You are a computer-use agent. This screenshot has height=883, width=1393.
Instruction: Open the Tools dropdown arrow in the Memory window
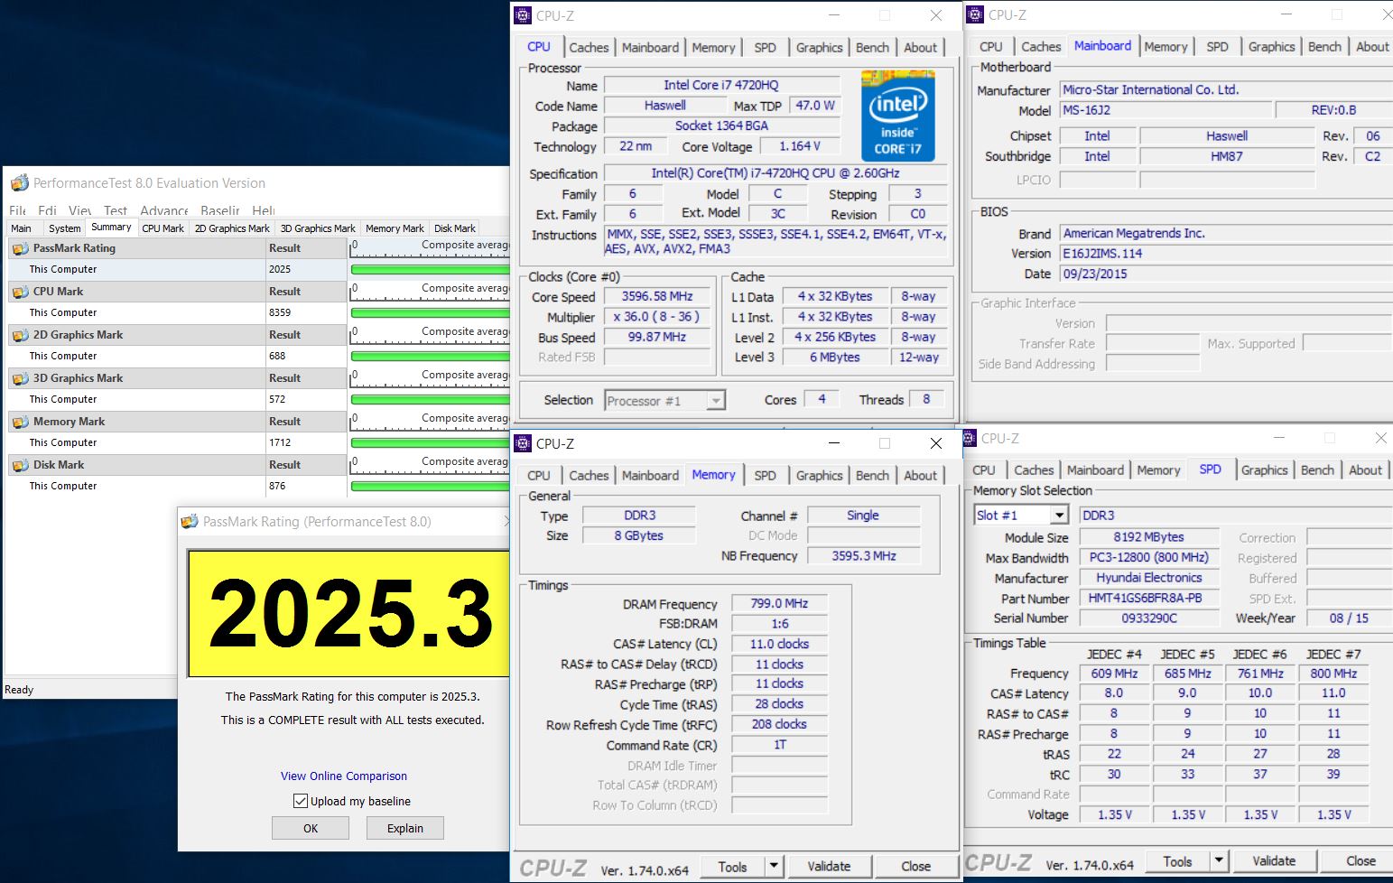774,867
